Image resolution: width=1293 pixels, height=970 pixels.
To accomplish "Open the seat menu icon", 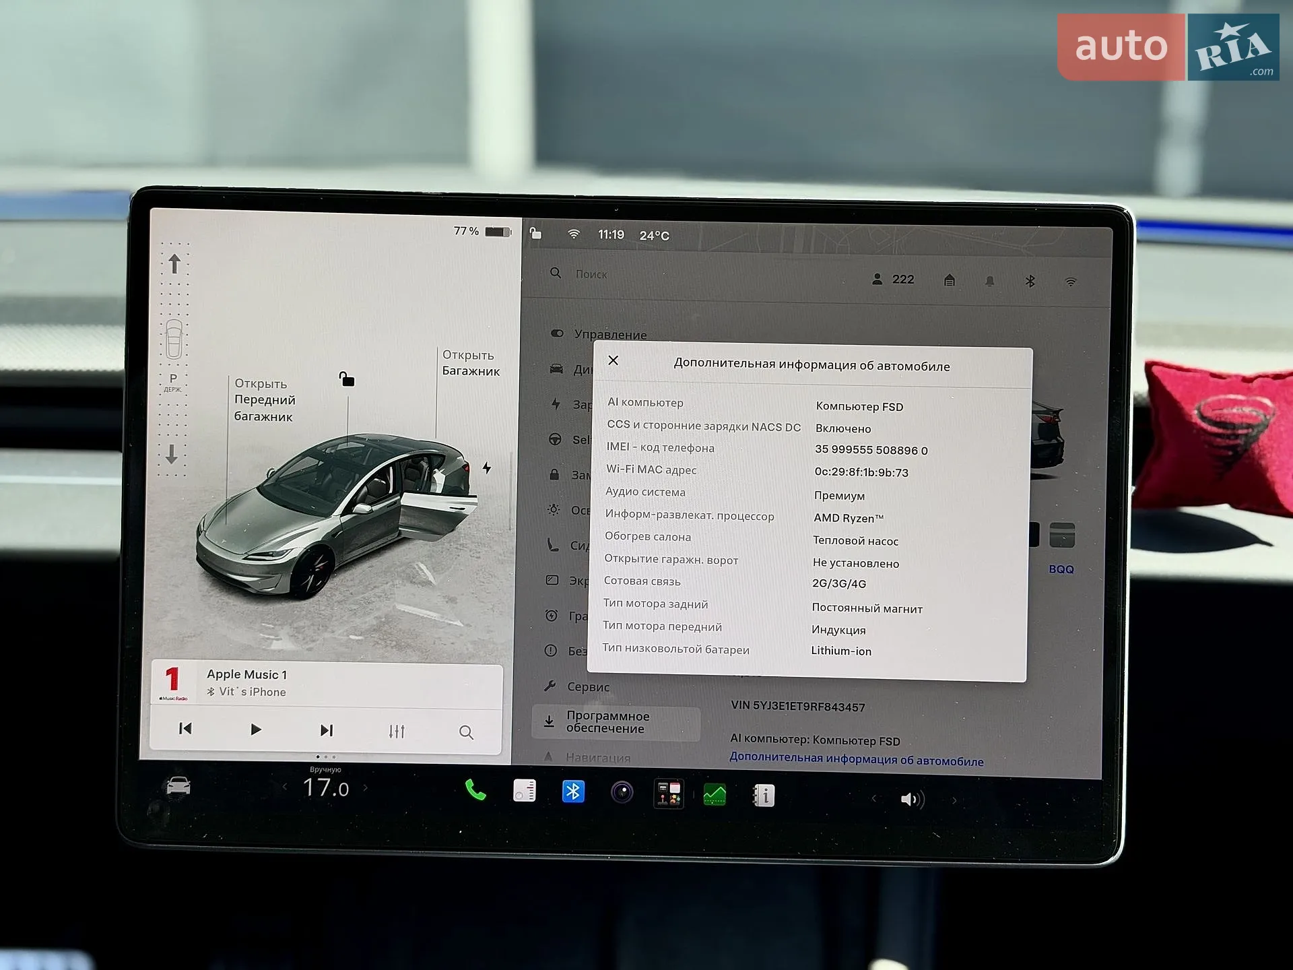I will [x=553, y=544].
